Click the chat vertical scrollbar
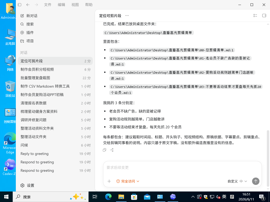Image resolution: width=270 pixels, height=202 pixels. click(268, 158)
